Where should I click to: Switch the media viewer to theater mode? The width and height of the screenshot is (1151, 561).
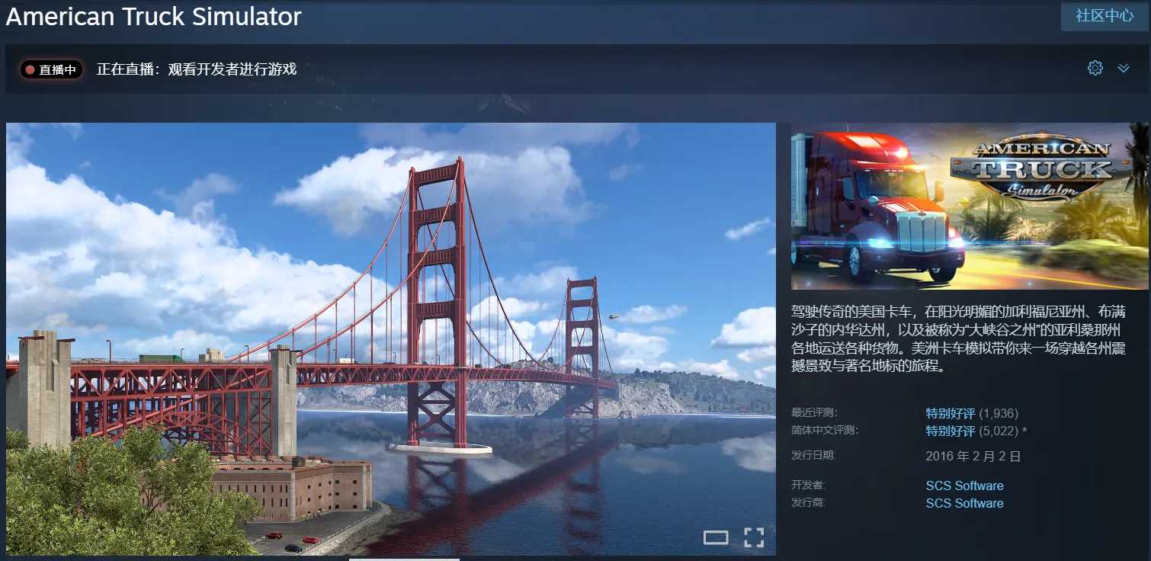click(x=716, y=538)
